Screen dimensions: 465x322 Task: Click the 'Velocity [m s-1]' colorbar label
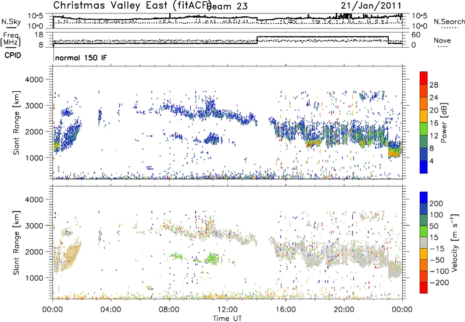(454, 242)
